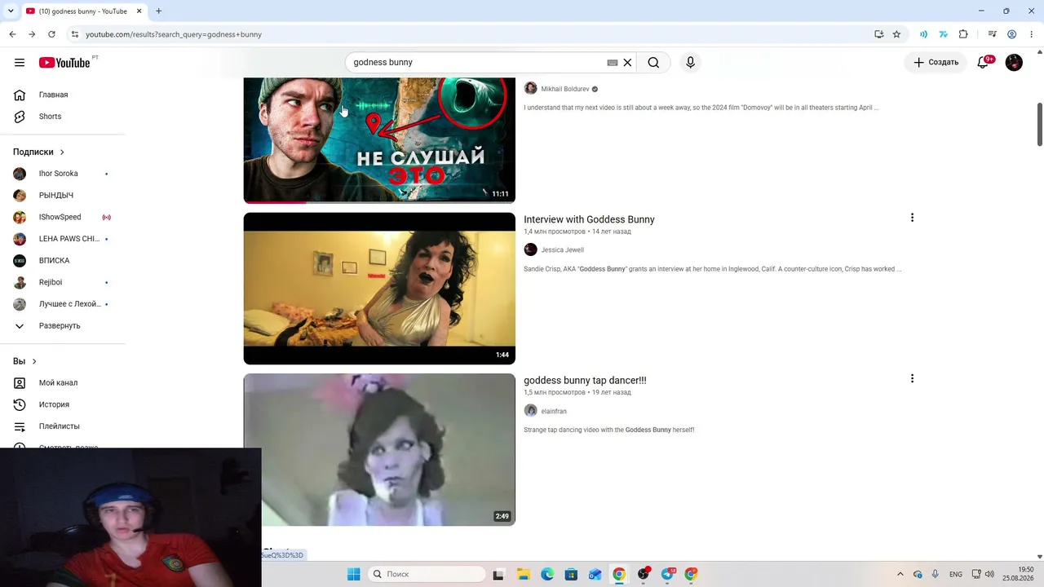
Task: Open Chrome media controls
Action: coord(992,34)
